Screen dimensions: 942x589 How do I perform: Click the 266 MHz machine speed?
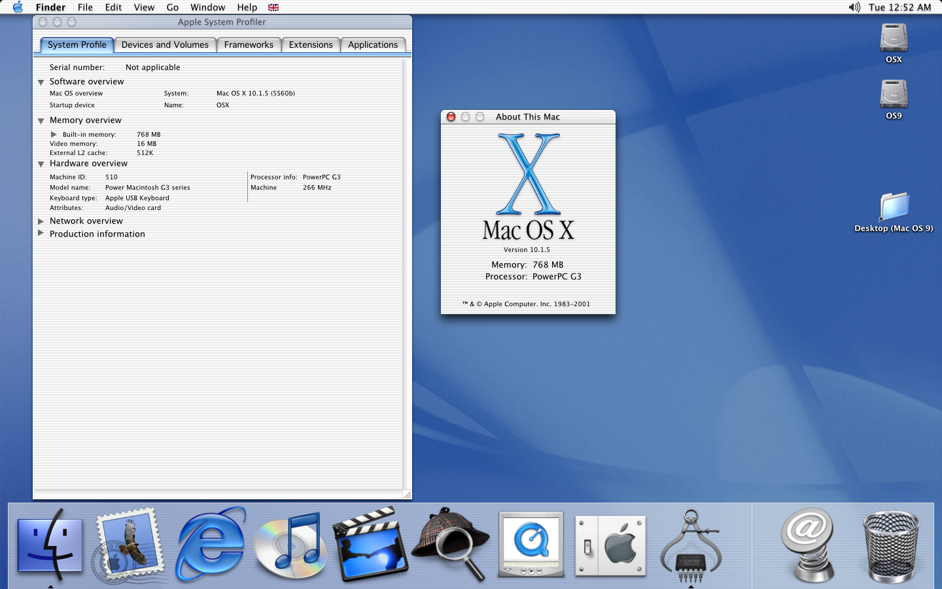[317, 188]
